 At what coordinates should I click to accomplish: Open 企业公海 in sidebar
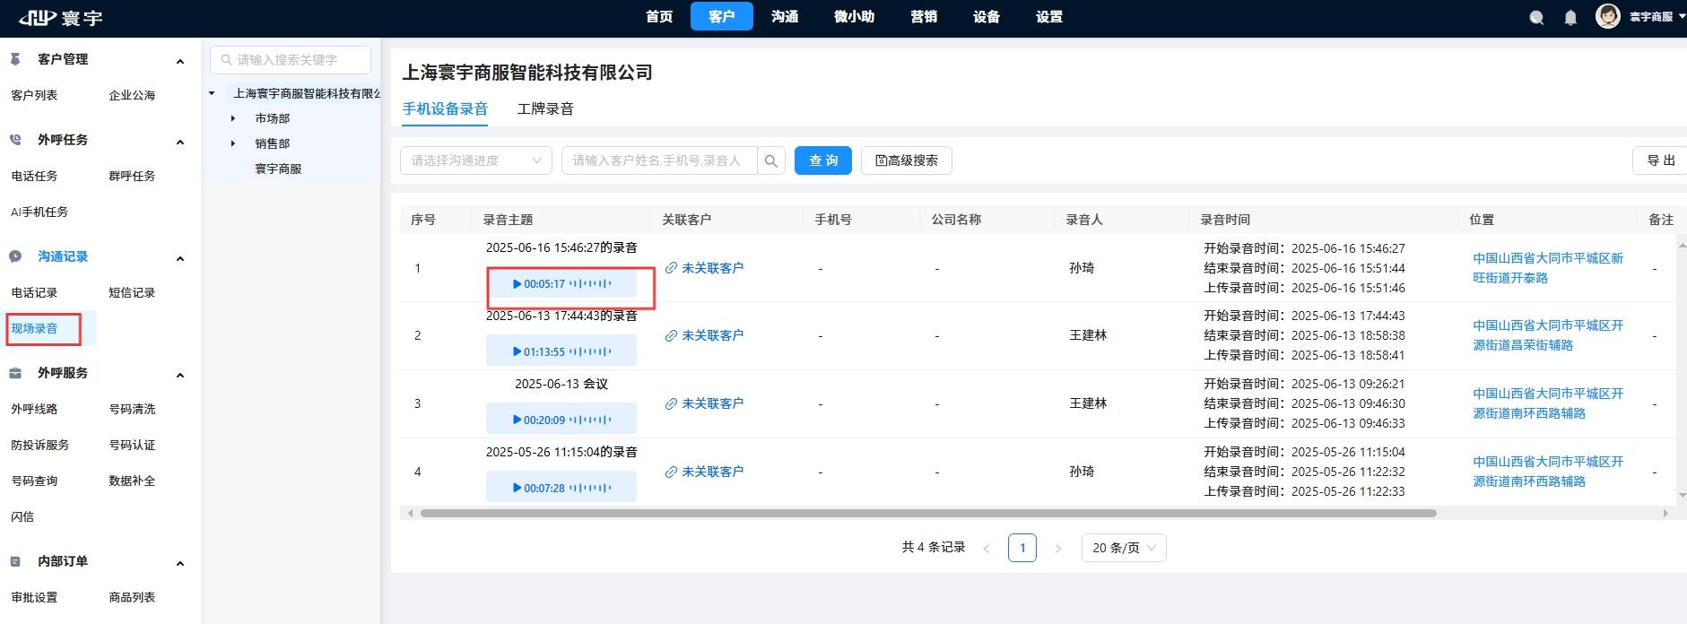132,95
